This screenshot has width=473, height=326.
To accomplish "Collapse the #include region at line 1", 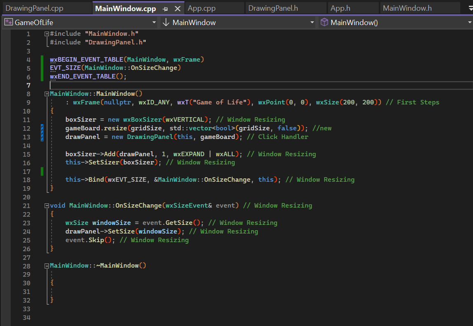I will pos(46,33).
